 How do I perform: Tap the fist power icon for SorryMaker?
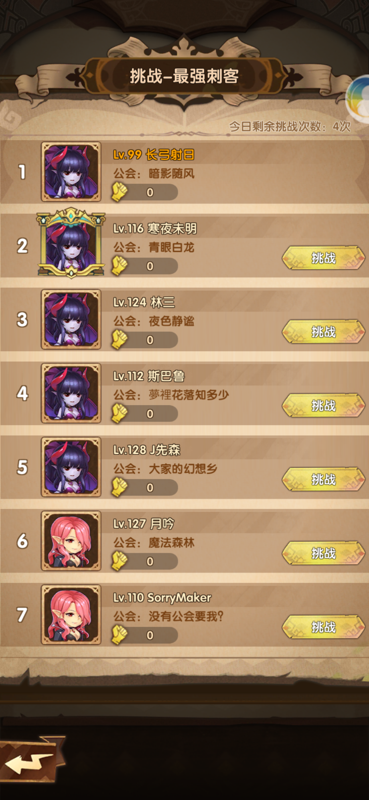[119, 635]
